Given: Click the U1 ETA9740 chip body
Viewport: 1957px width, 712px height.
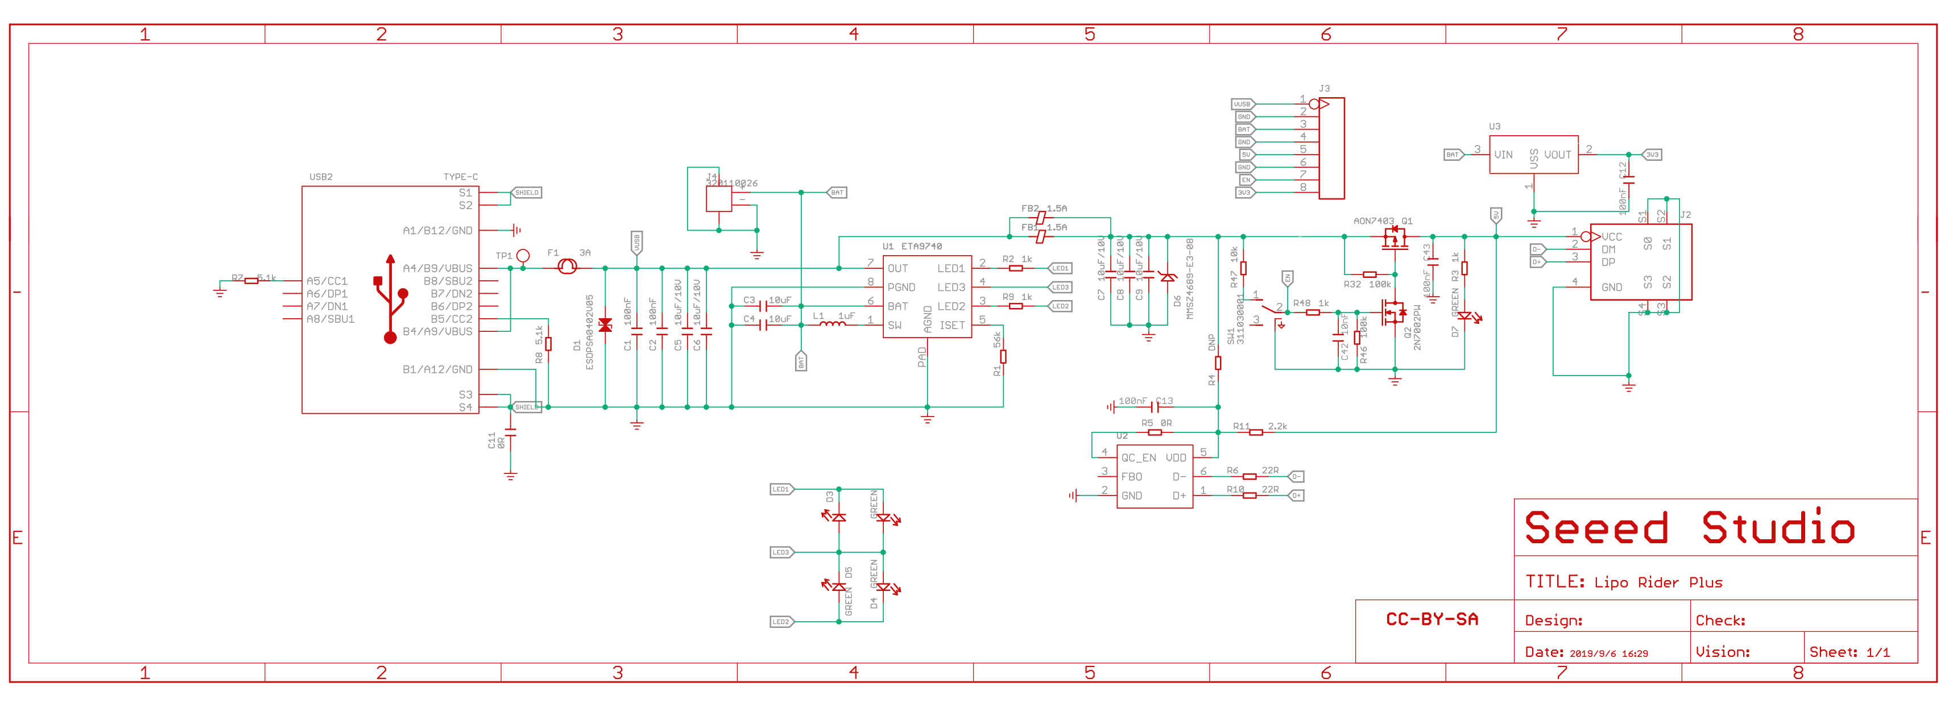Looking at the screenshot, I should [x=927, y=297].
